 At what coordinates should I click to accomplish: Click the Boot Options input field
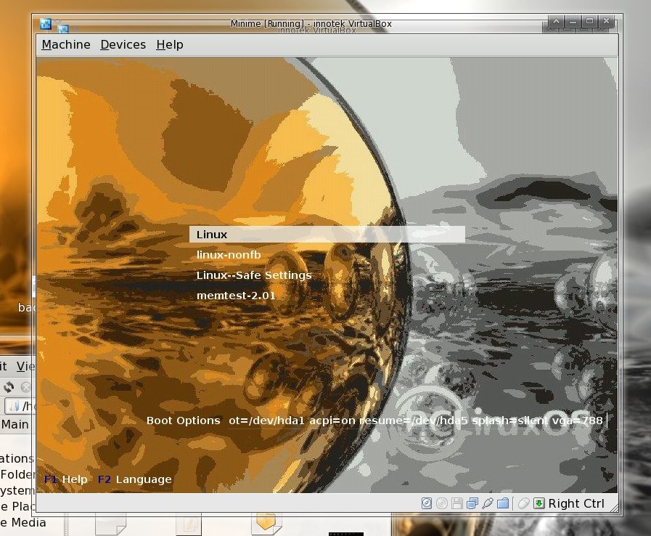click(x=419, y=421)
